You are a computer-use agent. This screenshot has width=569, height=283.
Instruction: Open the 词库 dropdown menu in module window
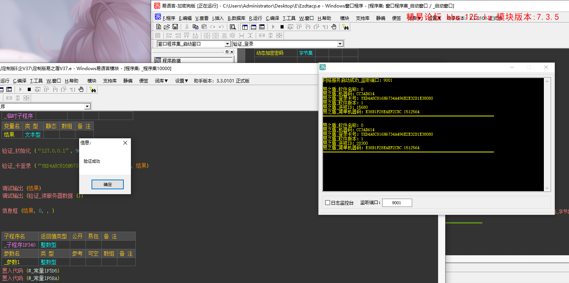(161, 81)
